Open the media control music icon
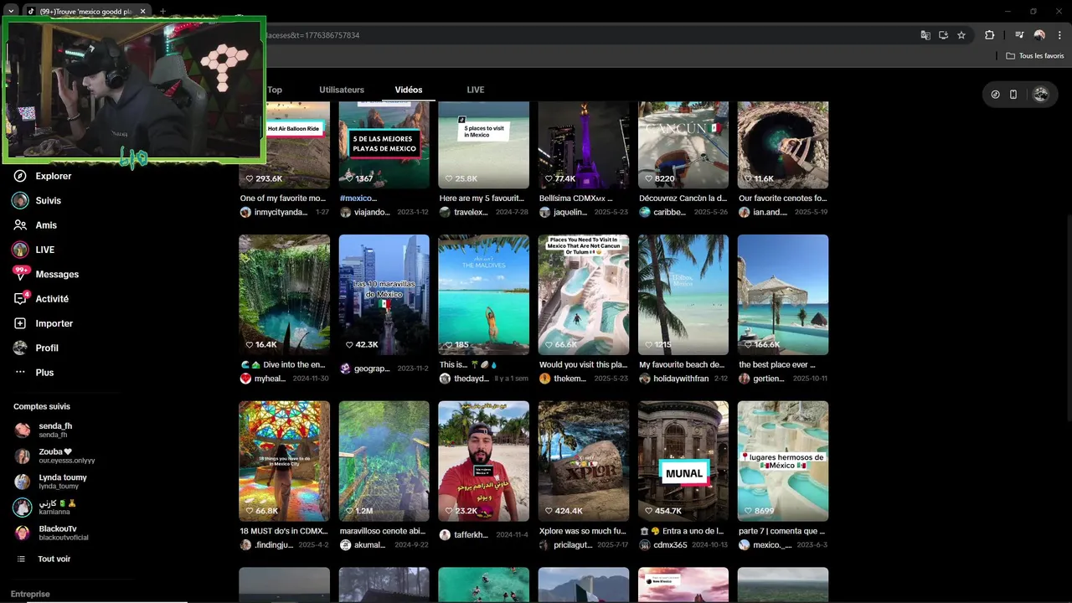1072x603 pixels. [x=1019, y=35]
